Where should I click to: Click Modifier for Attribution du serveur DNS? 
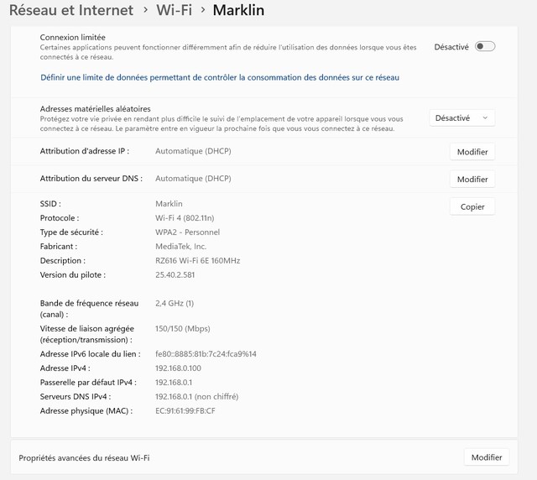coord(472,179)
